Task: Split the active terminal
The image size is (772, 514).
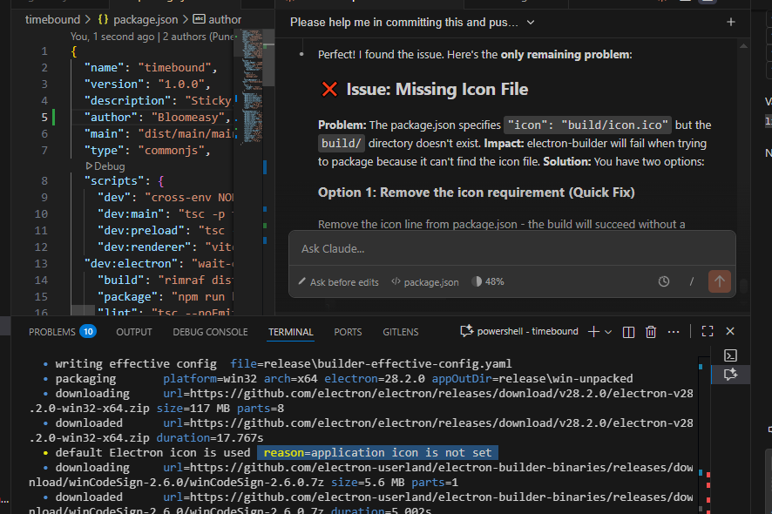Action: (628, 332)
